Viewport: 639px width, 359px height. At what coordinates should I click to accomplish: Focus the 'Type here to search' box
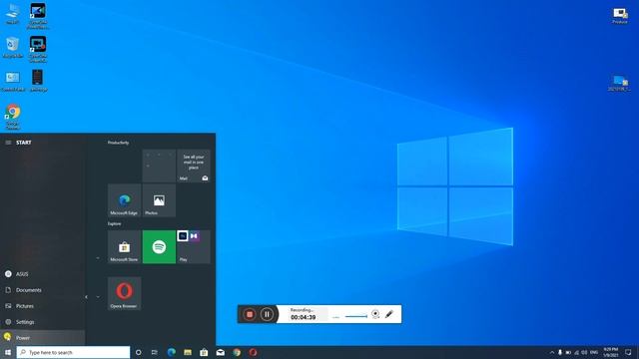click(73, 352)
